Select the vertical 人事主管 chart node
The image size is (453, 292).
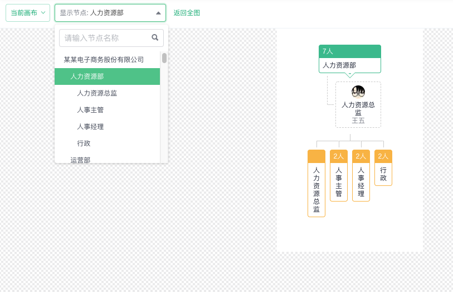point(339,175)
